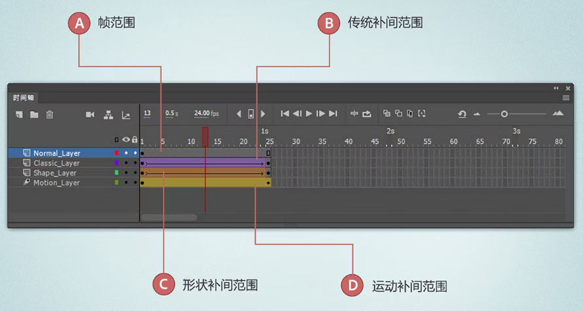The image size is (583, 311).
Task: Open the timeline panel options menu
Action: (566, 98)
